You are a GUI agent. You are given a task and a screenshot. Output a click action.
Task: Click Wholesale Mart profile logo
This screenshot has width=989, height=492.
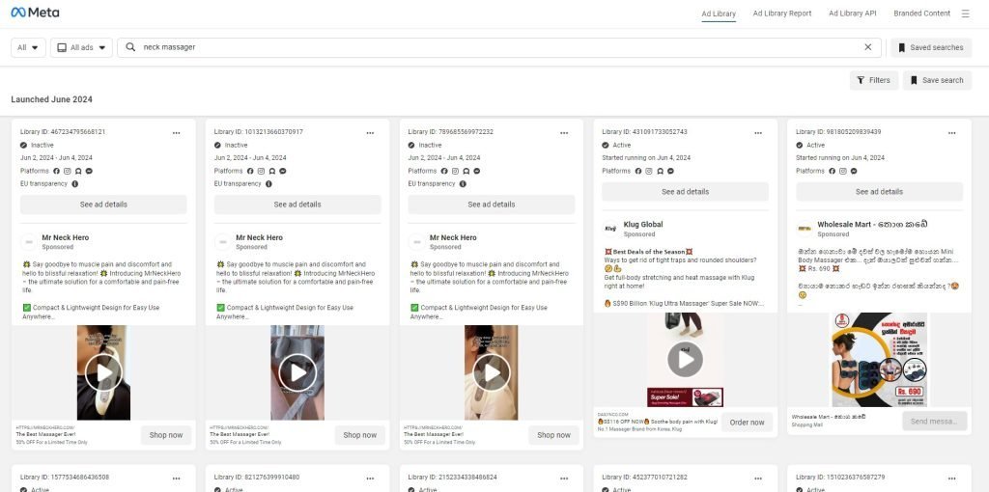click(805, 229)
